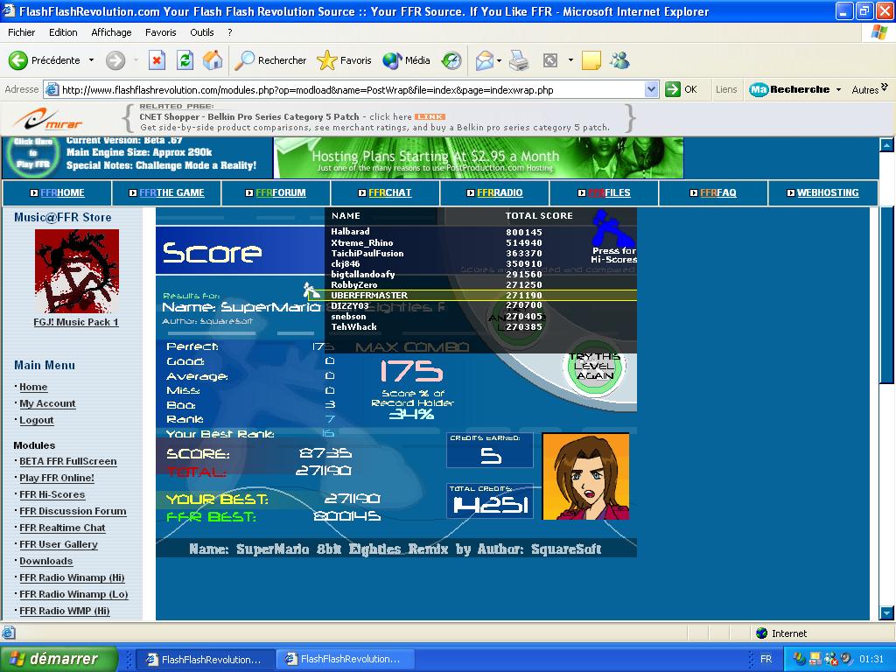Switch to the first FlashFlashRevolution taskbar window
Screen dimensions: 896x672
(205, 659)
